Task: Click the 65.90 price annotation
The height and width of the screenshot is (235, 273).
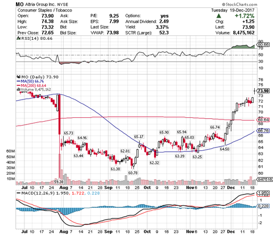Action: click(164, 132)
